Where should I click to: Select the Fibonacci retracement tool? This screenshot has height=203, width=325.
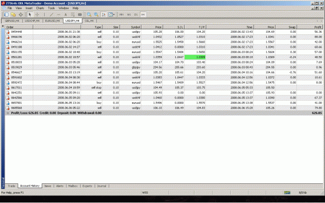(x=73, y=15)
